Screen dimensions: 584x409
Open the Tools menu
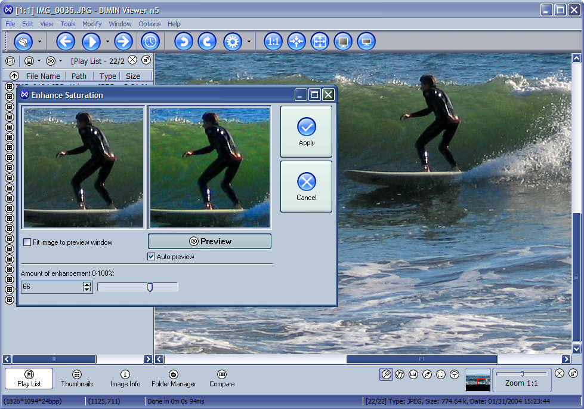point(68,24)
